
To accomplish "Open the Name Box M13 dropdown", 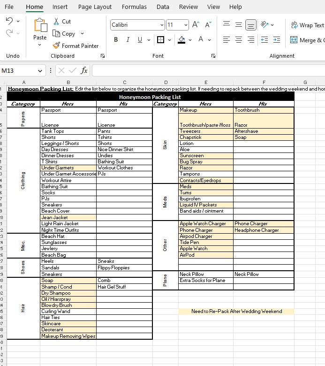I will click(40, 71).
